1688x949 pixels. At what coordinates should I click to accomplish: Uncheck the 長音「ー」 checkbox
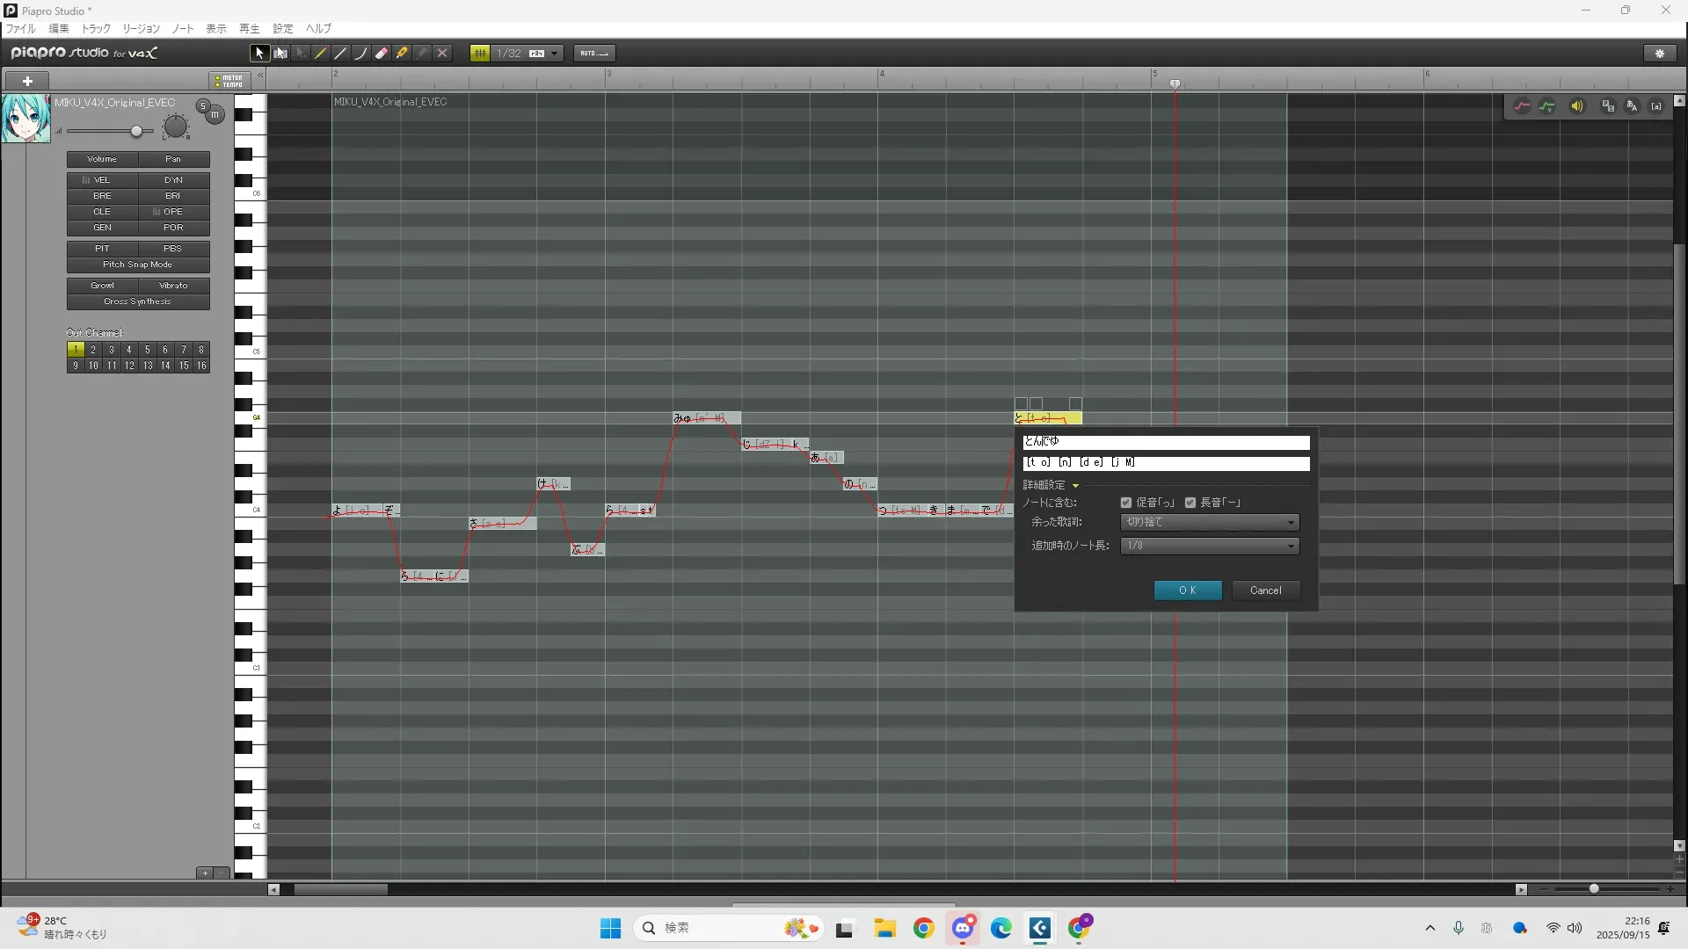tap(1190, 503)
